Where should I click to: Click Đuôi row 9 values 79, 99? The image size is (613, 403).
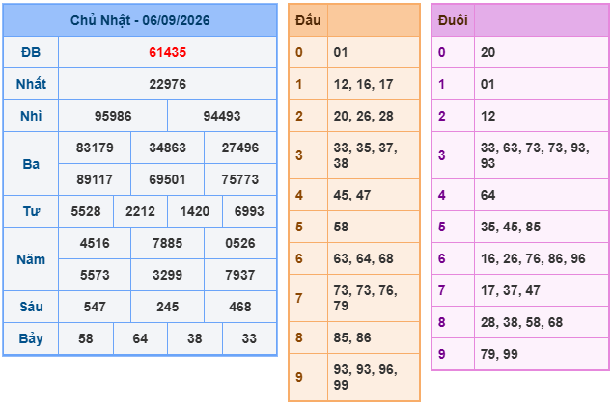[499, 354]
